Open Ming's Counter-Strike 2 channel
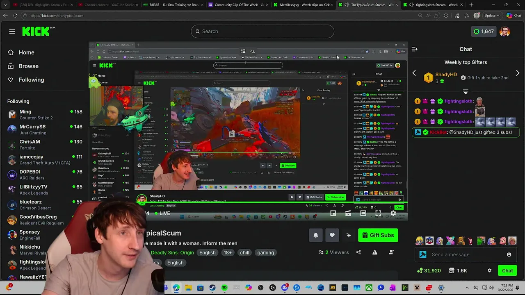 (45, 115)
